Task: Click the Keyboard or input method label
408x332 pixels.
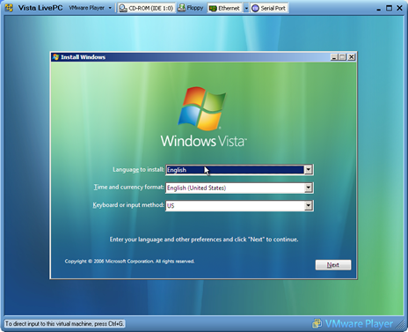Action: click(x=128, y=205)
